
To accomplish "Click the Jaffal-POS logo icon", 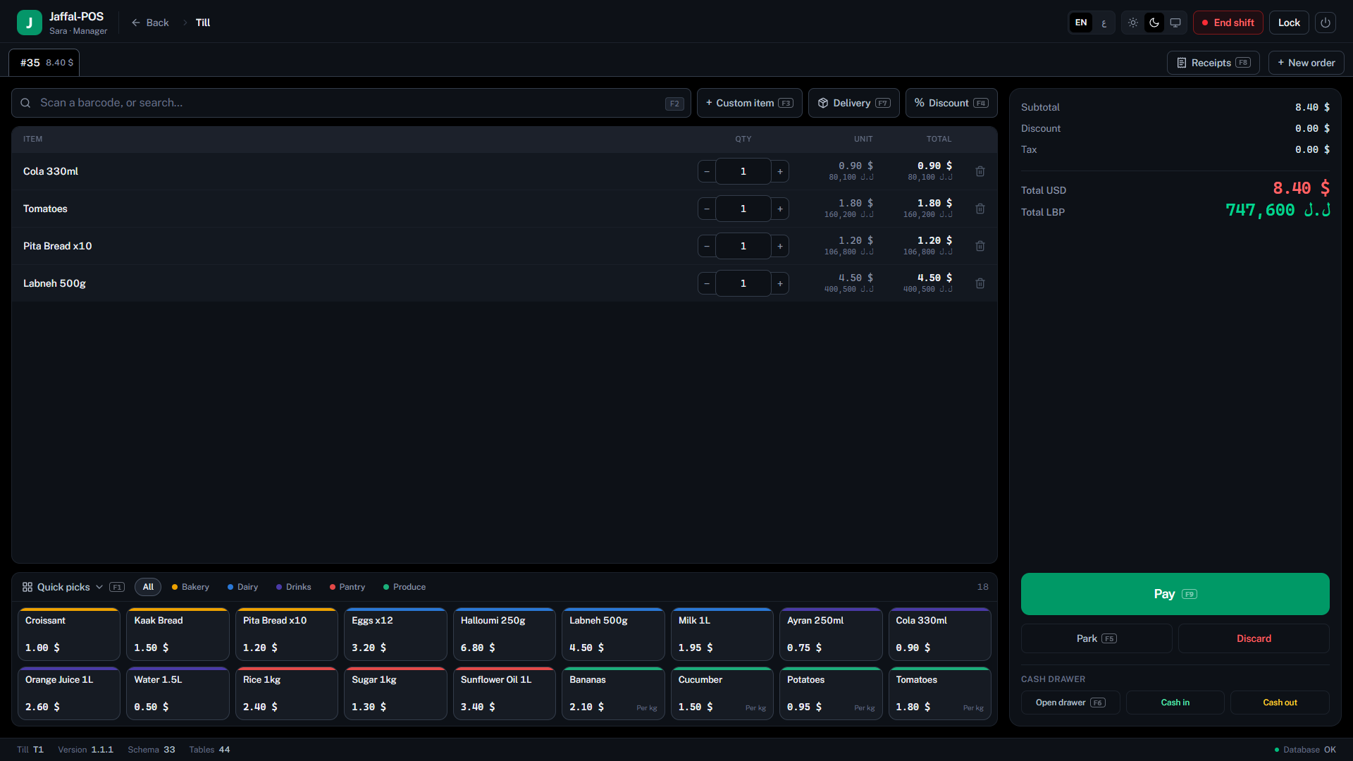I will pyautogui.click(x=29, y=23).
